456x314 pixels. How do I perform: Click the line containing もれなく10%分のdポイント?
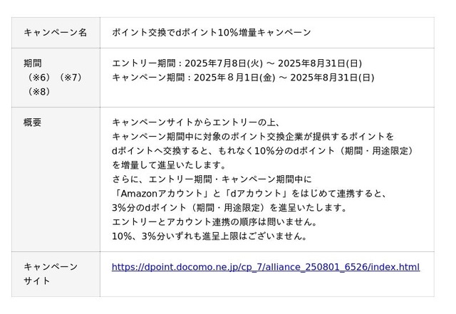coord(263,151)
